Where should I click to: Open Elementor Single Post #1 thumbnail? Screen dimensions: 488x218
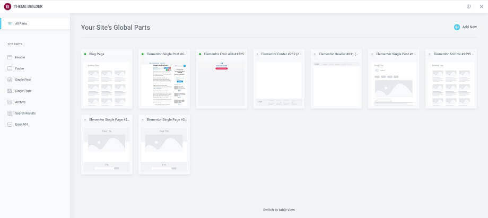[394, 84]
